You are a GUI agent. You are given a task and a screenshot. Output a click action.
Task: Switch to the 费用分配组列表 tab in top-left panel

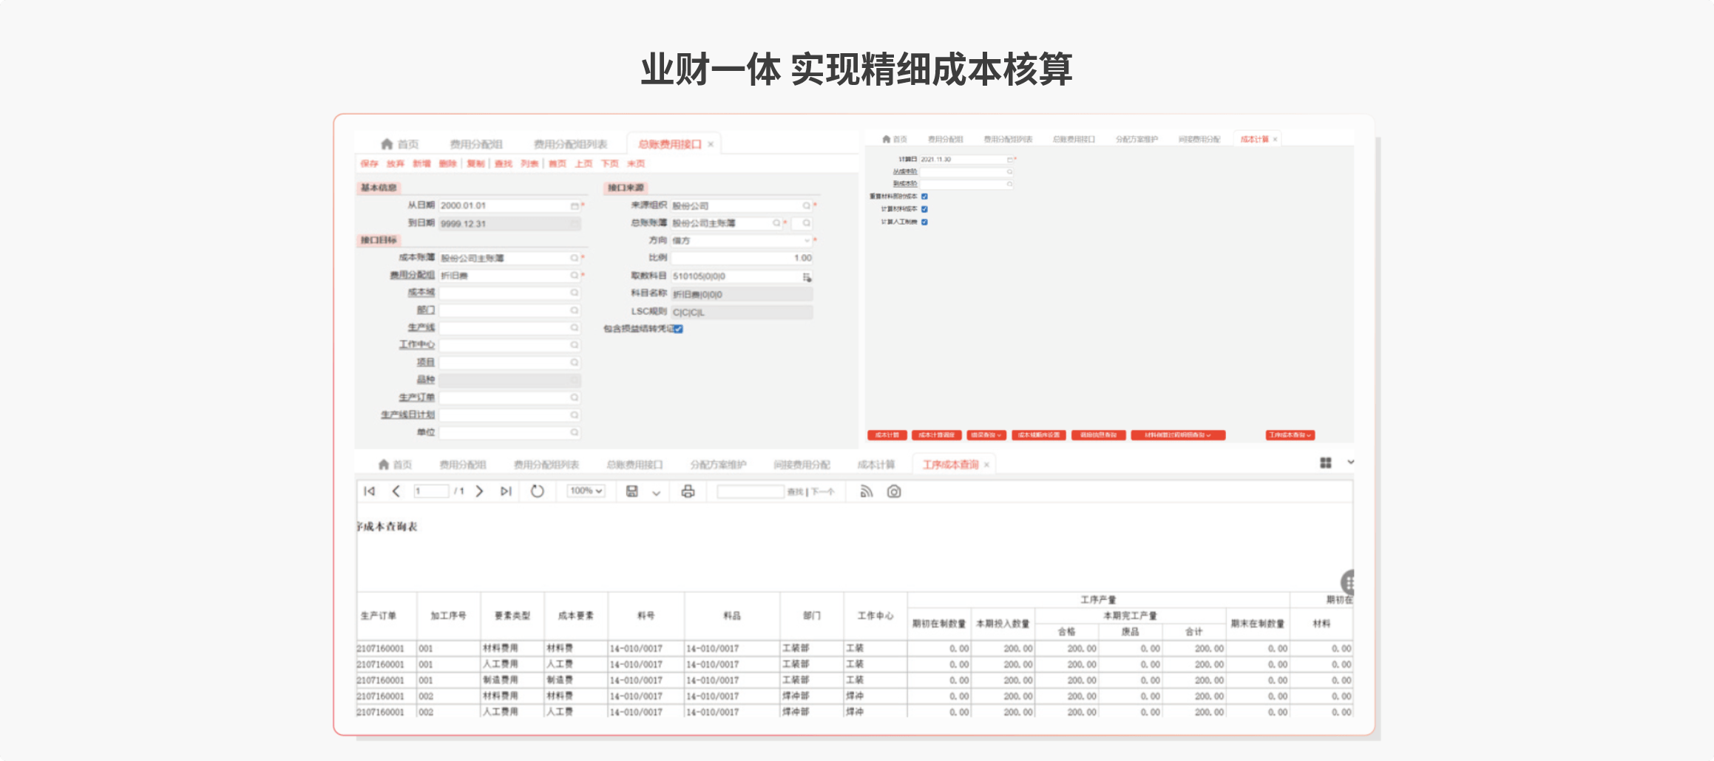(x=570, y=144)
